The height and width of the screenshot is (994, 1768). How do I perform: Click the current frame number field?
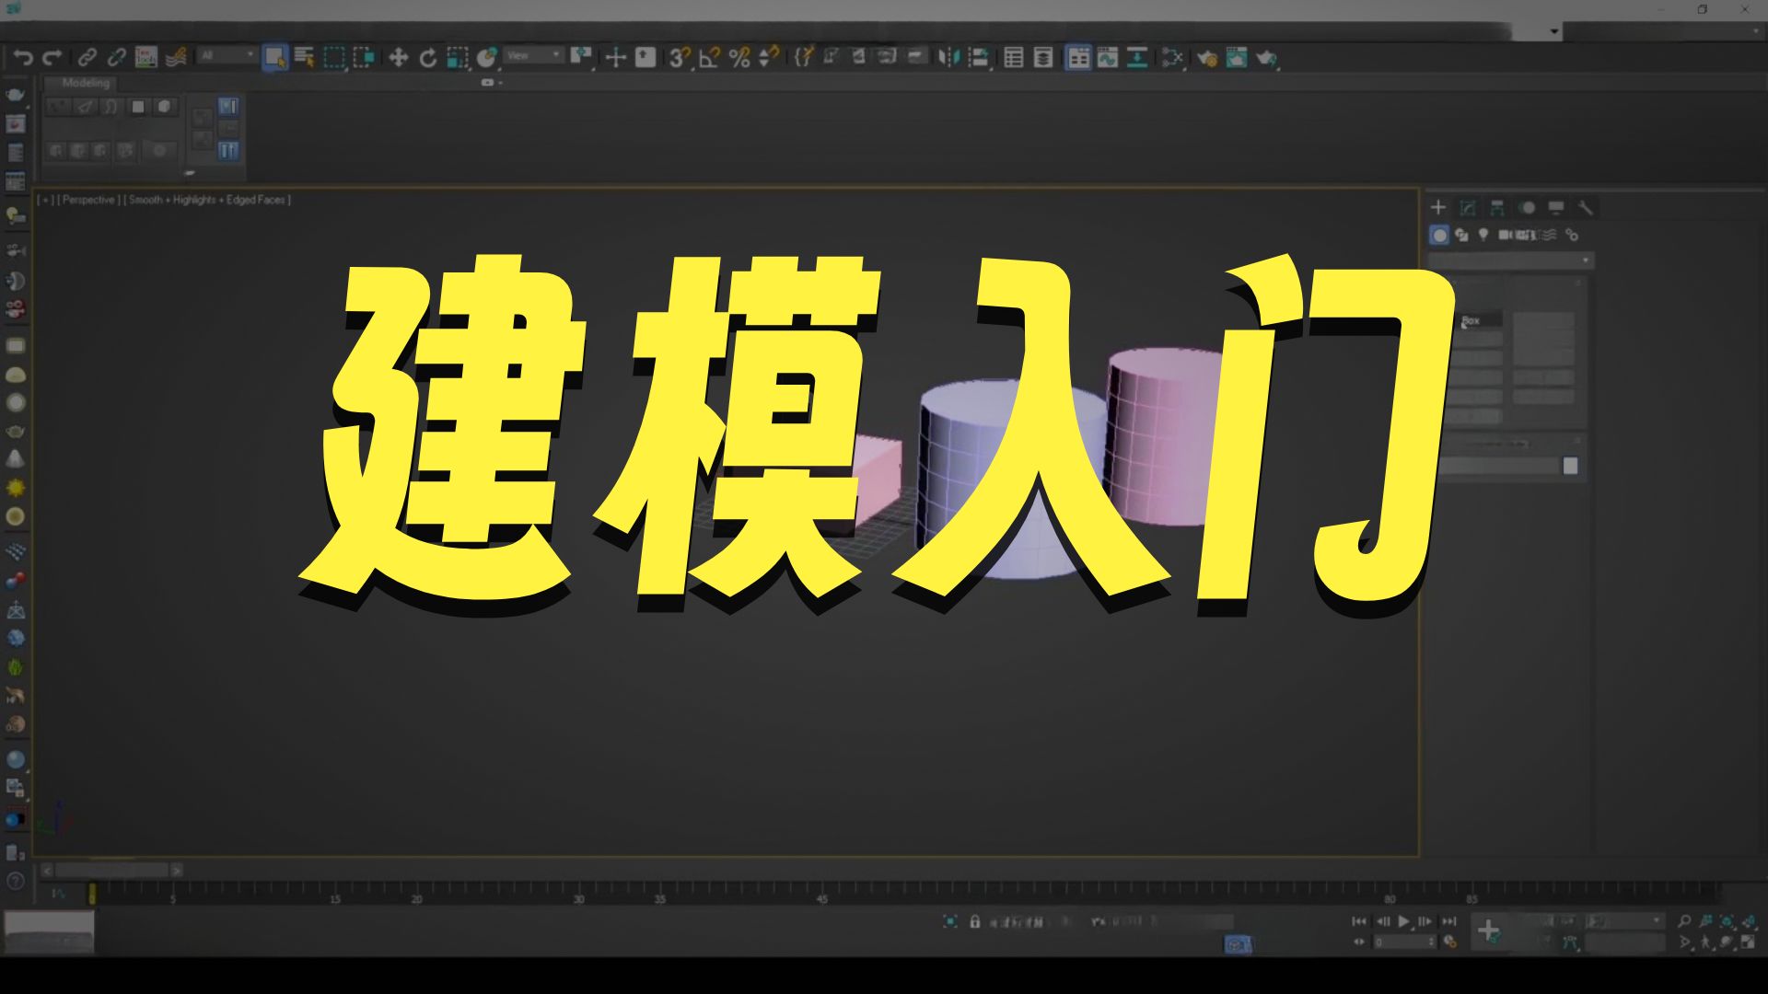pos(1404,942)
